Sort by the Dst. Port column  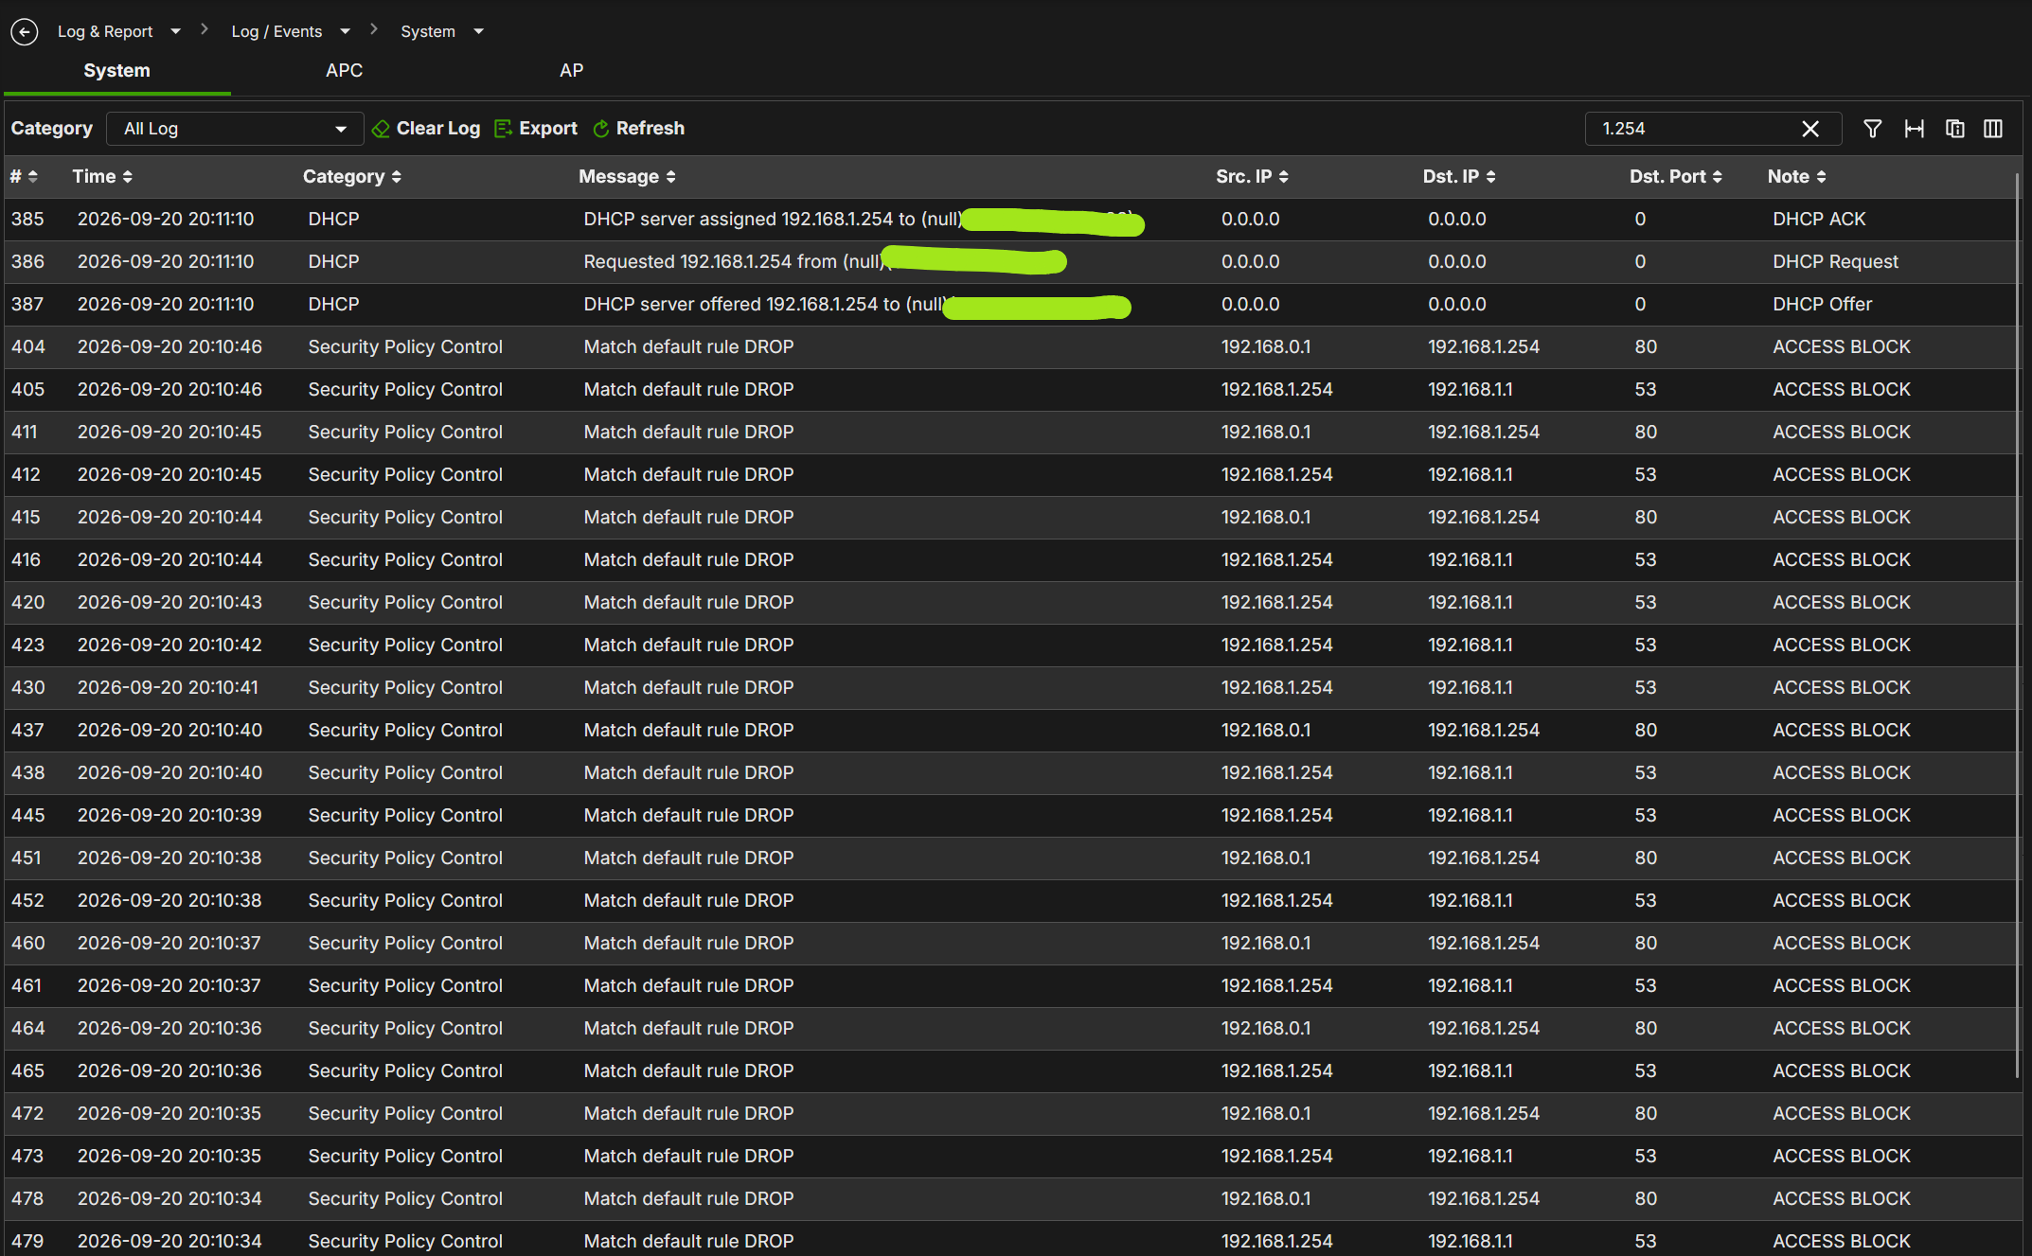click(1675, 177)
